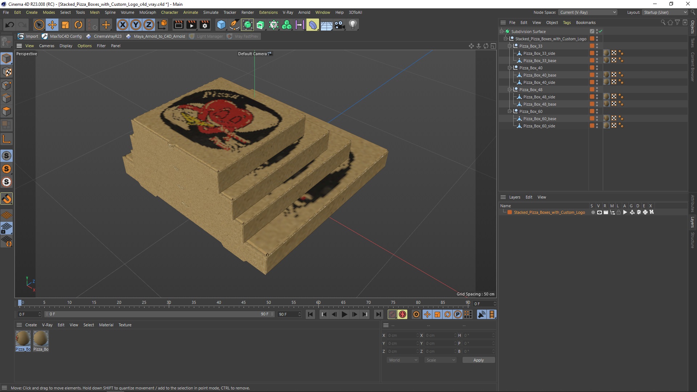Click the Apply button
Viewport: 697px width, 392px height.
478,360
